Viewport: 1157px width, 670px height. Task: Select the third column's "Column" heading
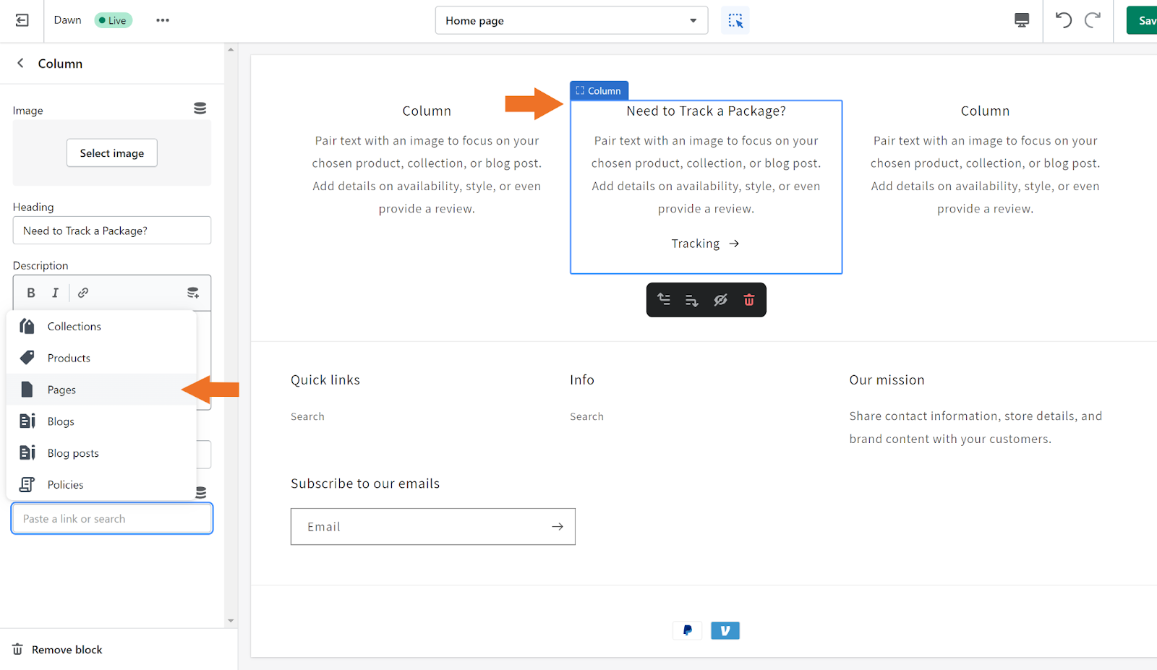(985, 111)
